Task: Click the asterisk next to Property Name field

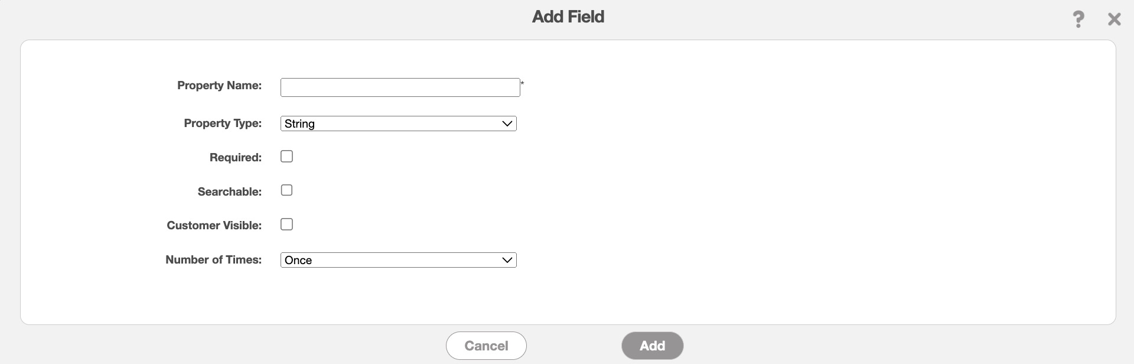Action: pyautogui.click(x=522, y=84)
